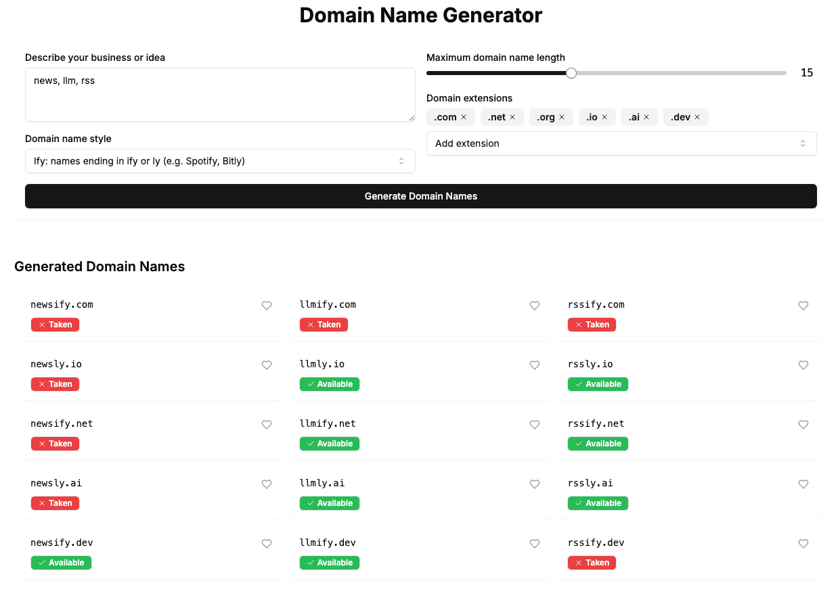Viewport: 840px width, 602px height.
Task: Click the heart on newsly.io
Action: (267, 365)
